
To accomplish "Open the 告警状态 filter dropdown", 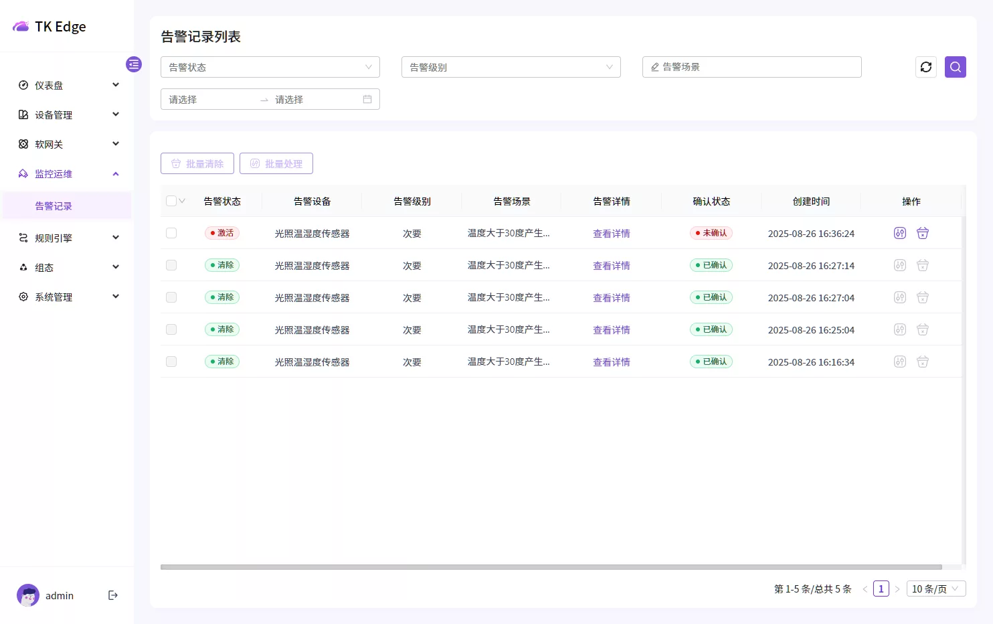I will coord(270,67).
